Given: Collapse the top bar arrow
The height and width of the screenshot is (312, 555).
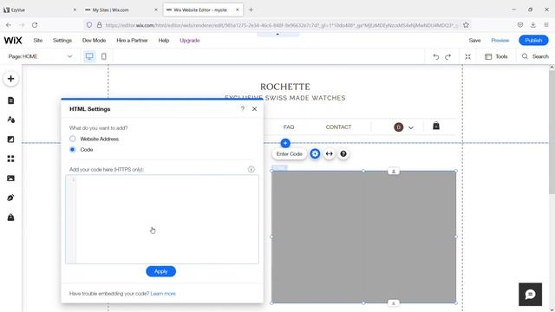Looking at the screenshot, I should pyautogui.click(x=277, y=35).
